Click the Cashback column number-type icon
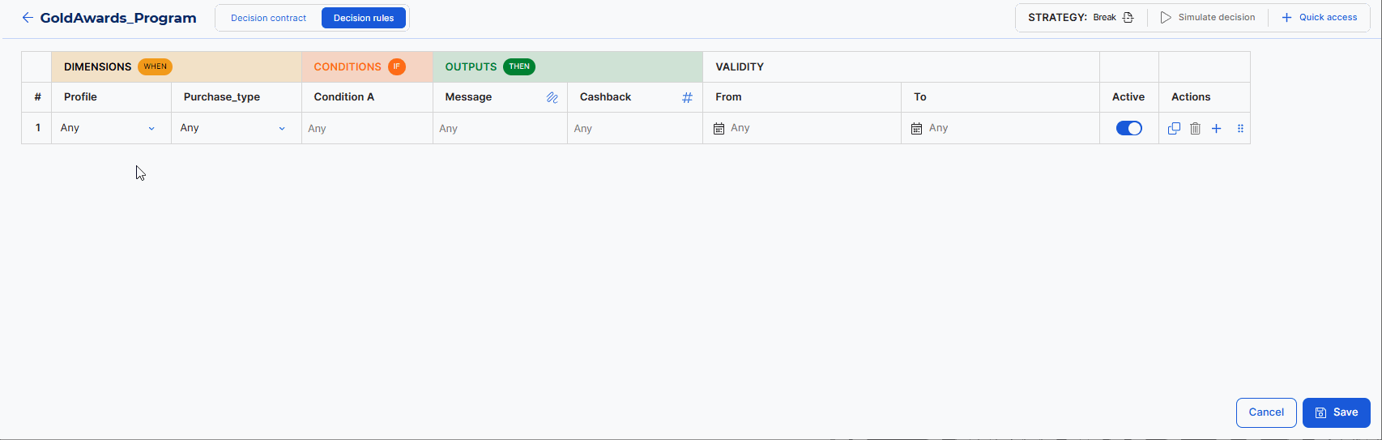1382x440 pixels. pos(687,97)
